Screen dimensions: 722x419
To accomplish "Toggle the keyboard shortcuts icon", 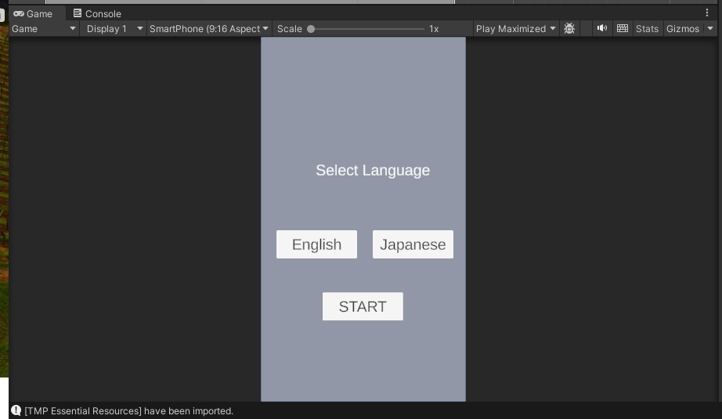I will (x=623, y=28).
